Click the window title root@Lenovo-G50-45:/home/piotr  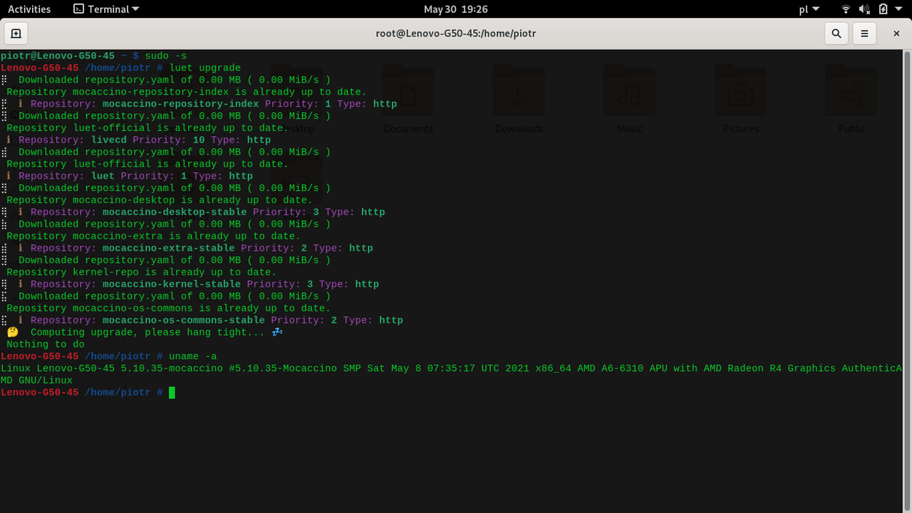pyautogui.click(x=455, y=33)
